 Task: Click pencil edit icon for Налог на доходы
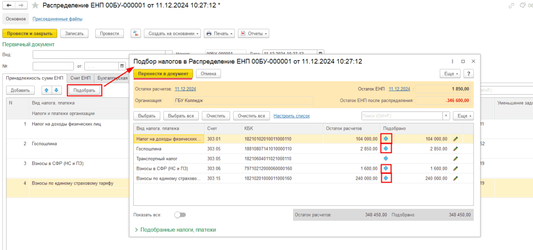point(456,139)
